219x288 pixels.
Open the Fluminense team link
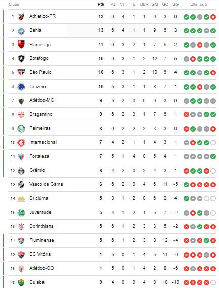tap(41, 240)
